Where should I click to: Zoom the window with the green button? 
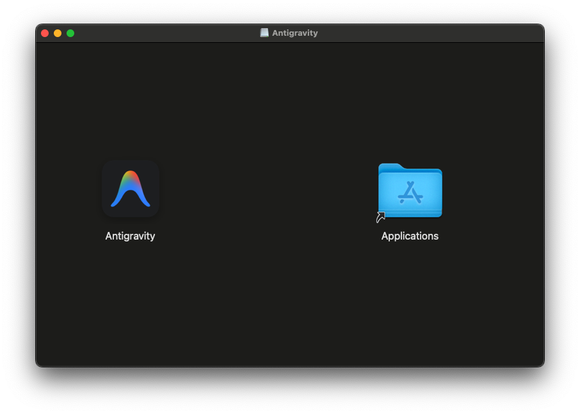click(x=70, y=33)
